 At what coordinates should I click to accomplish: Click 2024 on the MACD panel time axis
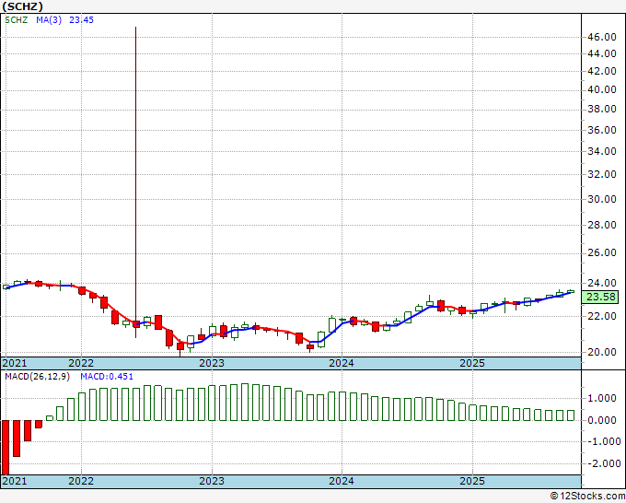point(342,481)
